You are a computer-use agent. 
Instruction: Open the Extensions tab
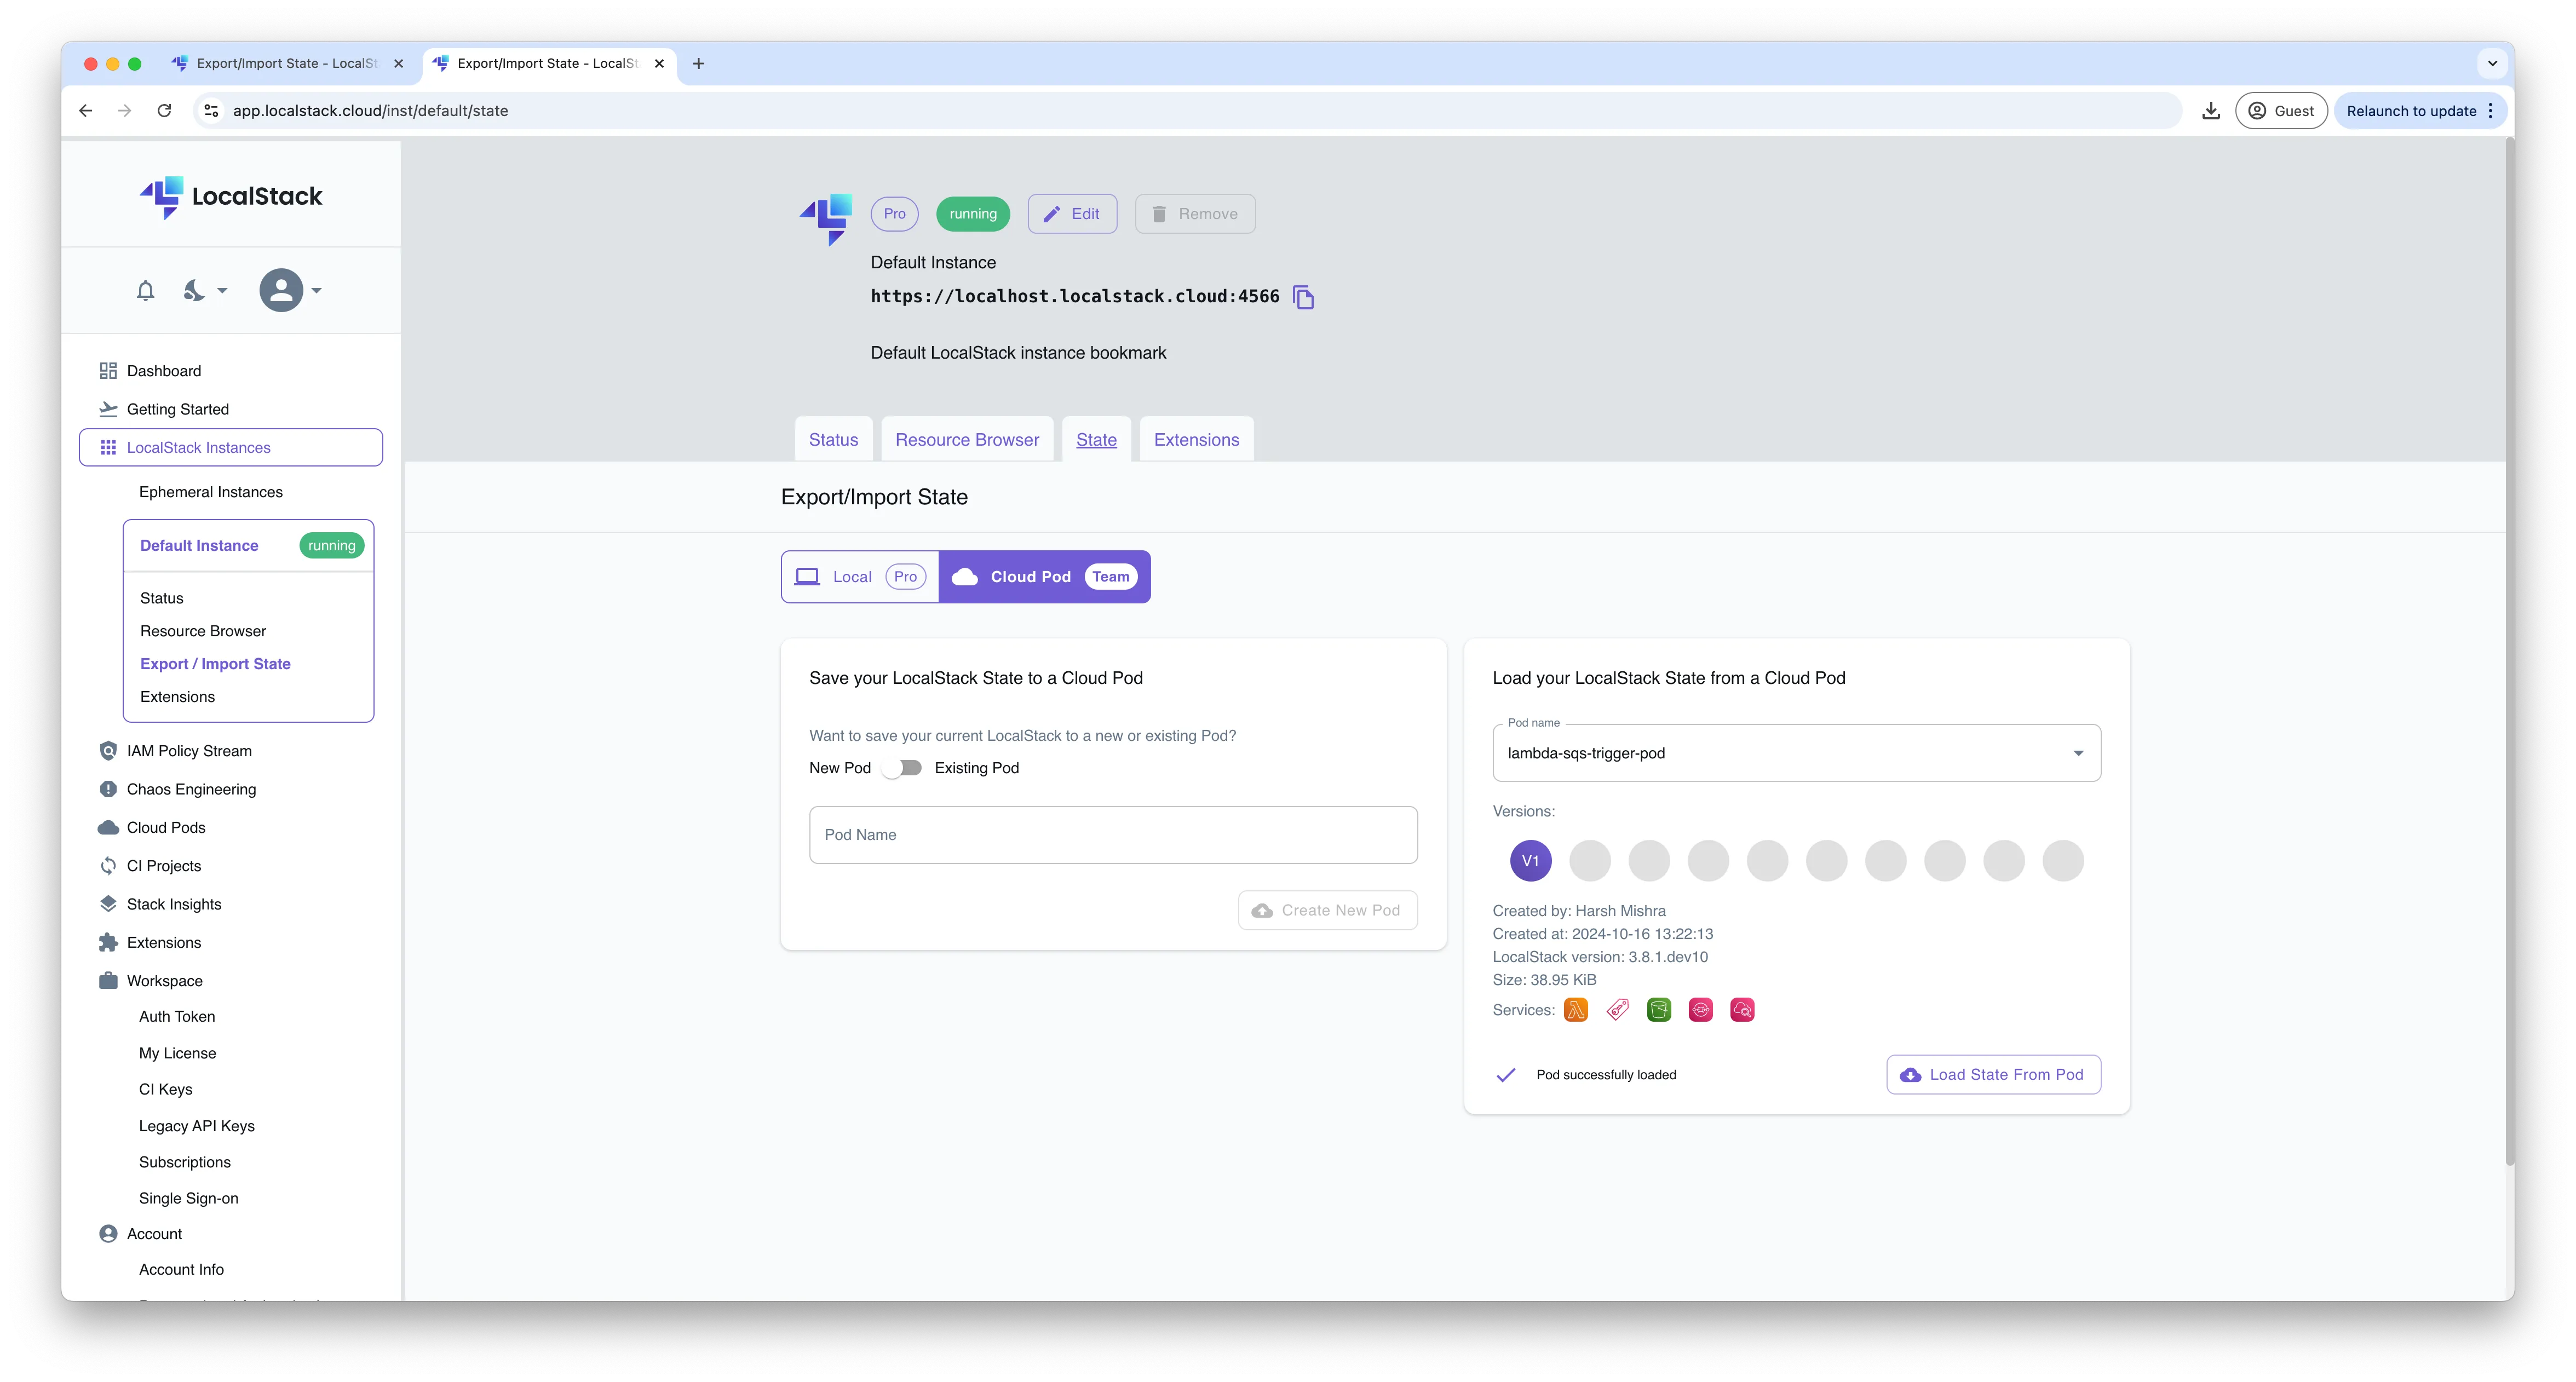1196,439
